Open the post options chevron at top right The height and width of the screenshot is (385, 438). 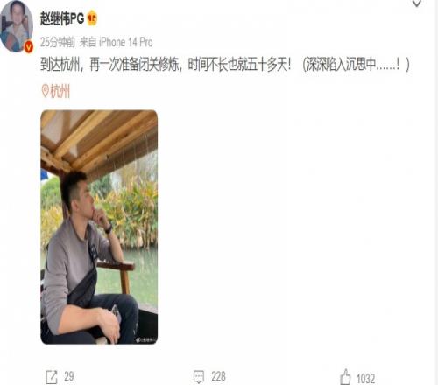[x=417, y=3]
